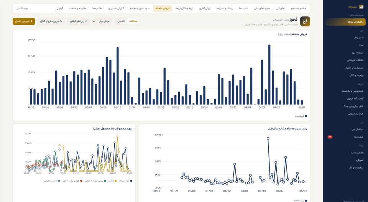This screenshot has height=202, width=368.
Task: Toggle بلوم - بیلت series in legend
Action: click(126, 181)
